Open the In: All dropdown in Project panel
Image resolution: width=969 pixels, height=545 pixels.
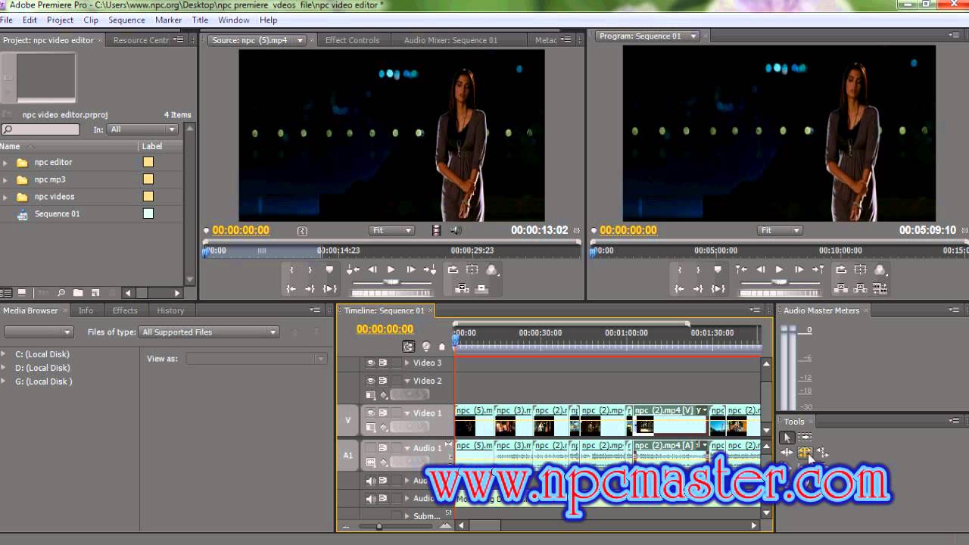click(x=143, y=129)
